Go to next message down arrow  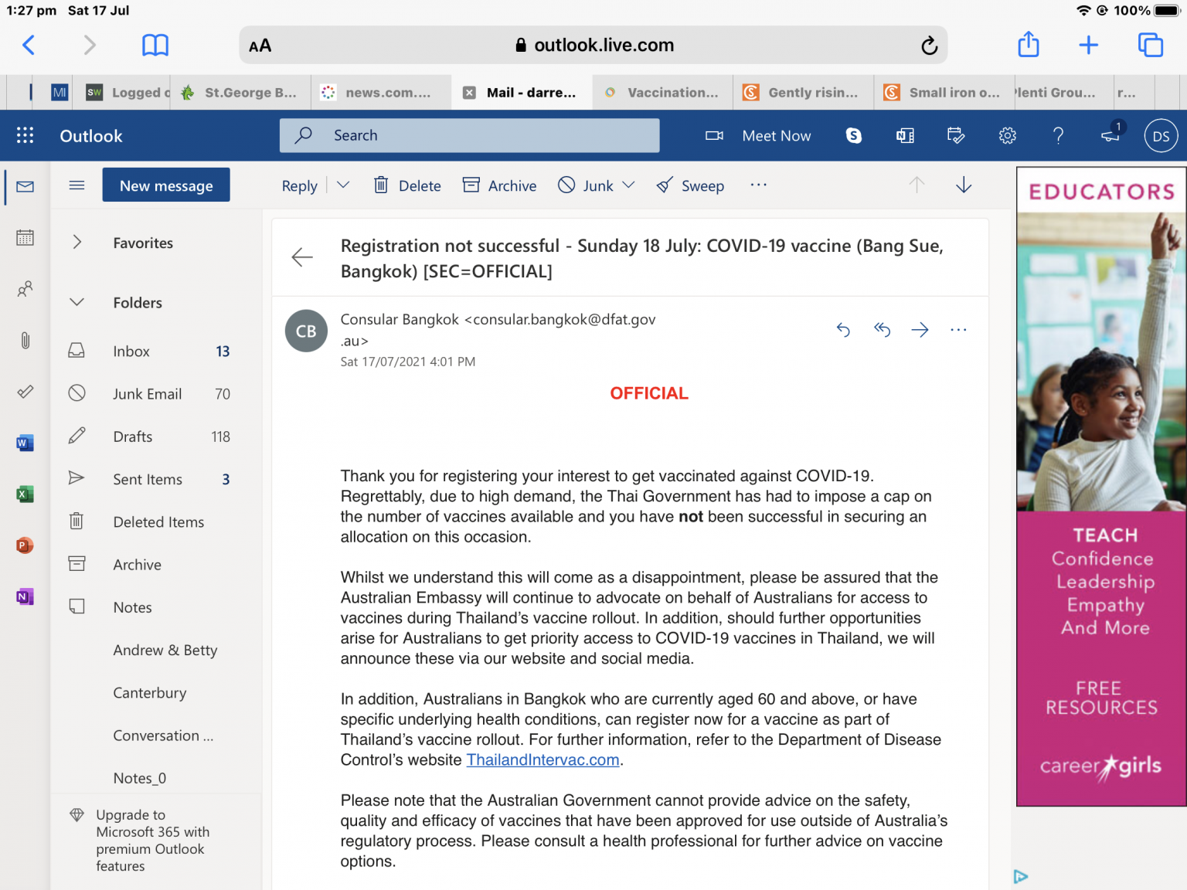click(x=964, y=185)
